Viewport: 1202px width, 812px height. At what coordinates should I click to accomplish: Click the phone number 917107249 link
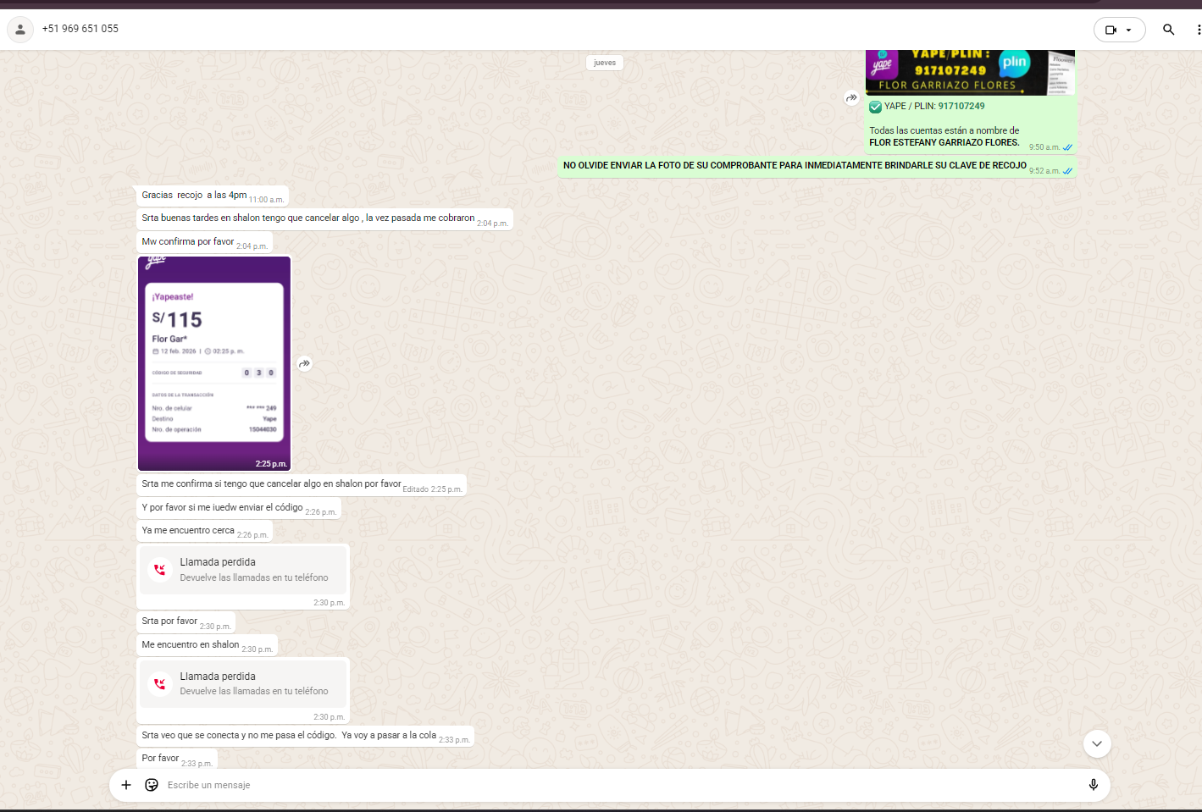pos(961,107)
